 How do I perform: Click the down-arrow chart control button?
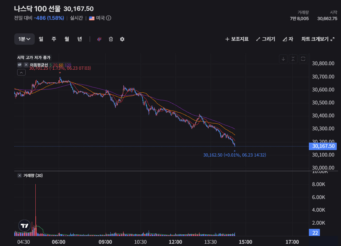pos(283,59)
